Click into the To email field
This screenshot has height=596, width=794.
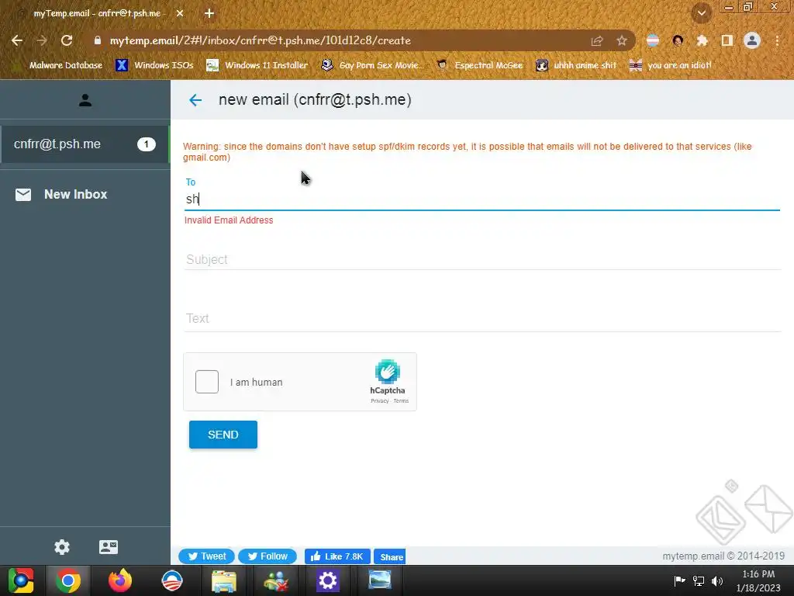482,199
